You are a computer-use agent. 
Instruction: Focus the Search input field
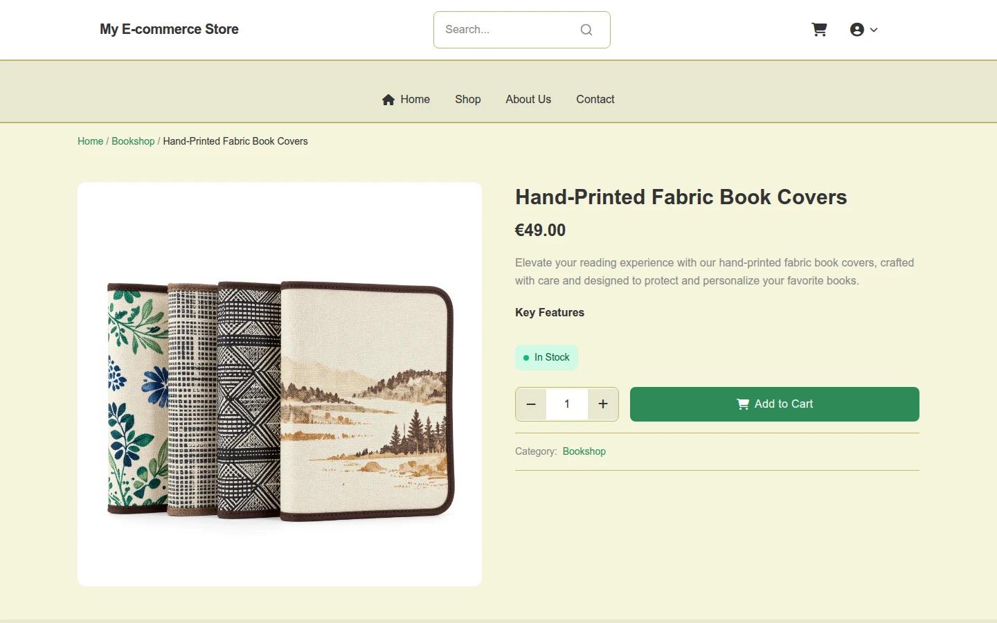click(521, 30)
